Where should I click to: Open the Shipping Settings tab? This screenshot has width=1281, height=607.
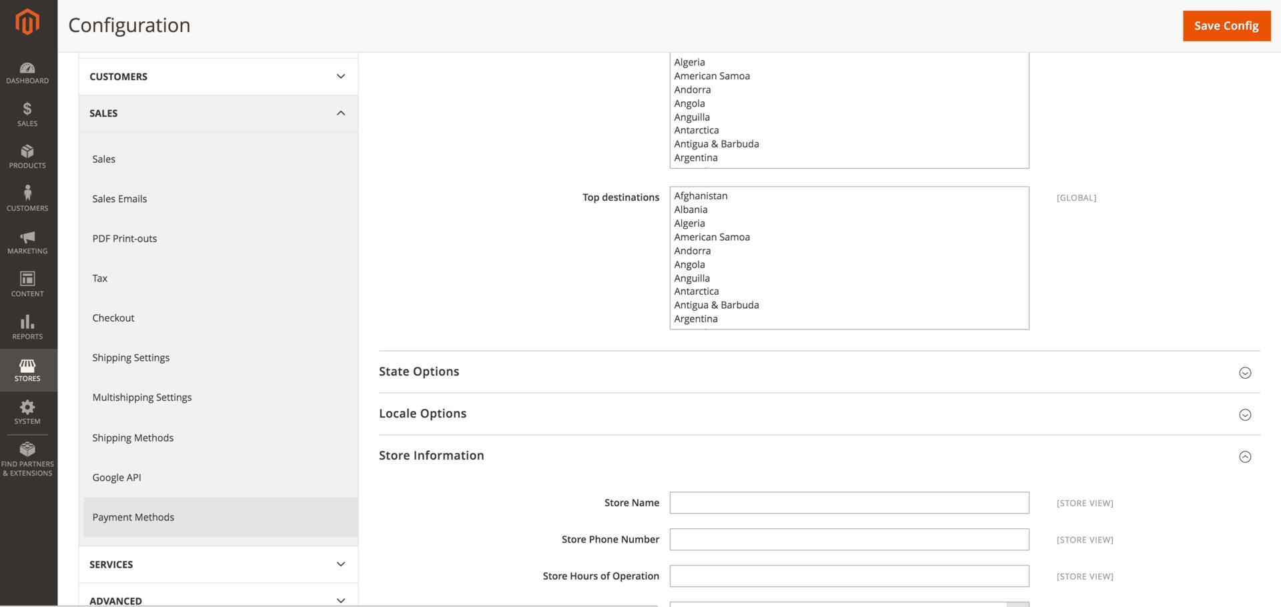click(131, 358)
